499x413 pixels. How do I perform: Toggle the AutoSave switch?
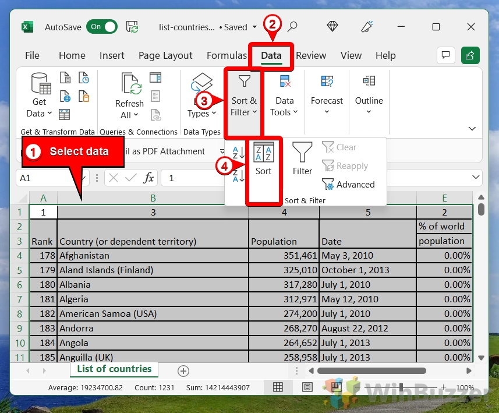pyautogui.click(x=102, y=27)
